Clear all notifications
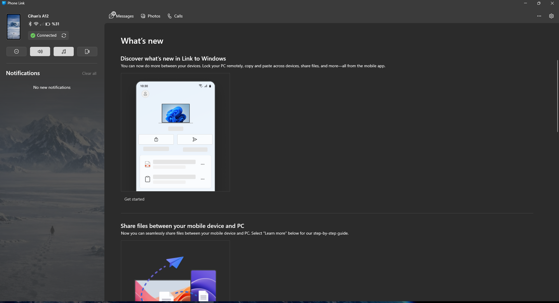Screen dimensions: 559x303 pyautogui.click(x=89, y=73)
